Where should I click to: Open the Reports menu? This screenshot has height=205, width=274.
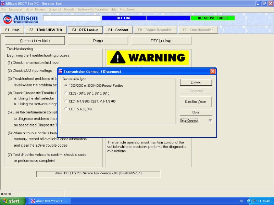(69, 10)
